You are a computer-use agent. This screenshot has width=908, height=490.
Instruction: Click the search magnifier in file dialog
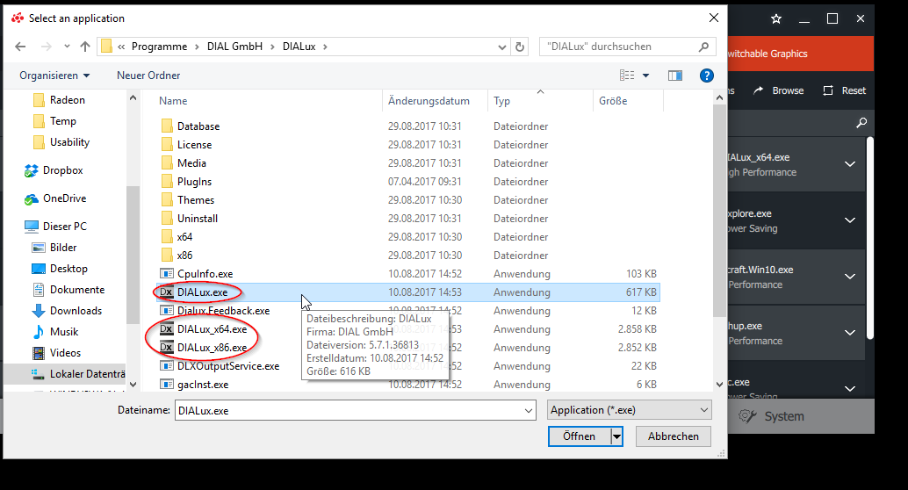pos(703,47)
